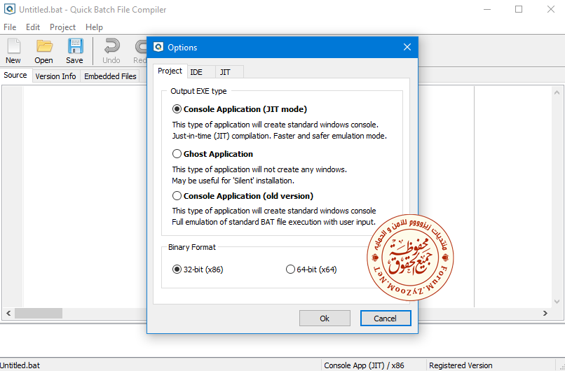Confirm options with Ok button
565x371 pixels.
pos(325,318)
